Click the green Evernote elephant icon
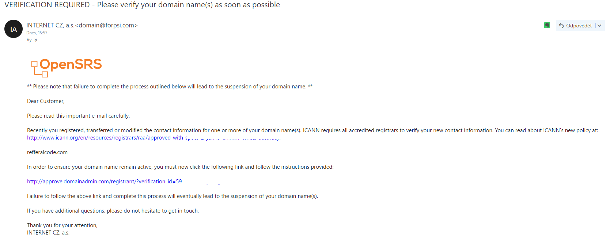This screenshot has width=610, height=244. pyautogui.click(x=547, y=25)
